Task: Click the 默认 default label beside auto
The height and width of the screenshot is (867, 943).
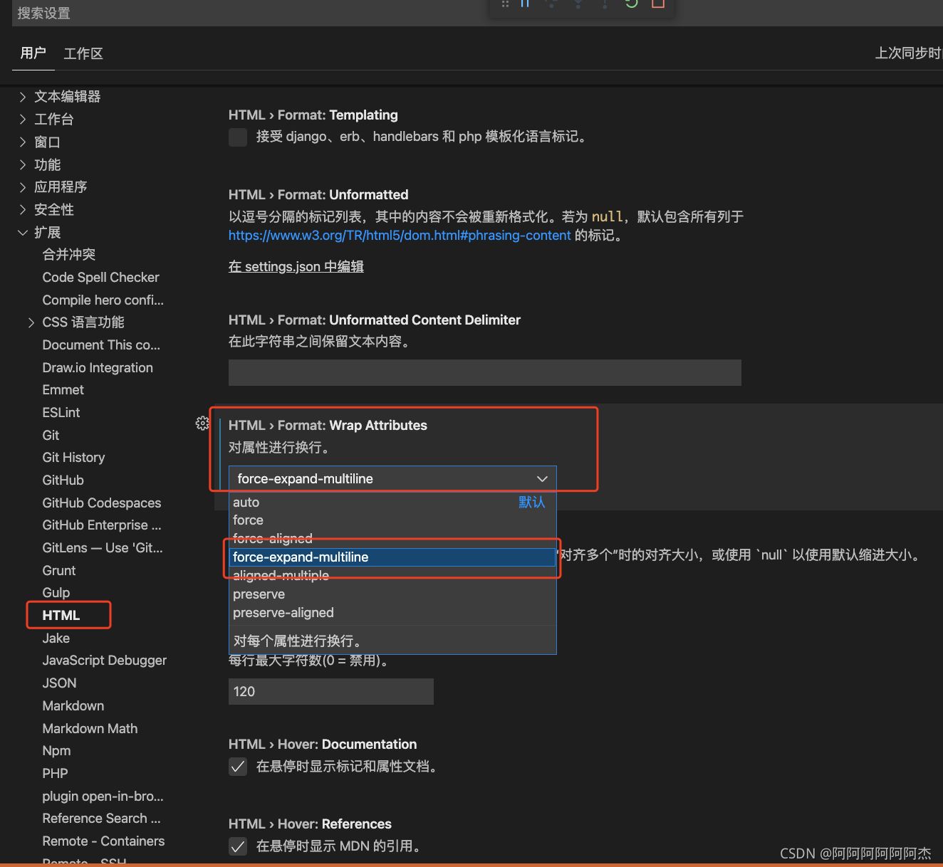Action: tap(531, 503)
